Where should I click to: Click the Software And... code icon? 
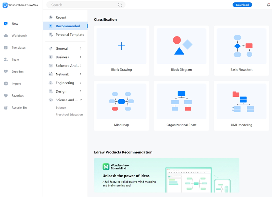(50, 66)
